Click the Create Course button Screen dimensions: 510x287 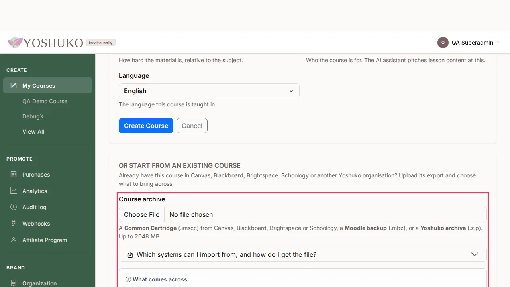146,126
